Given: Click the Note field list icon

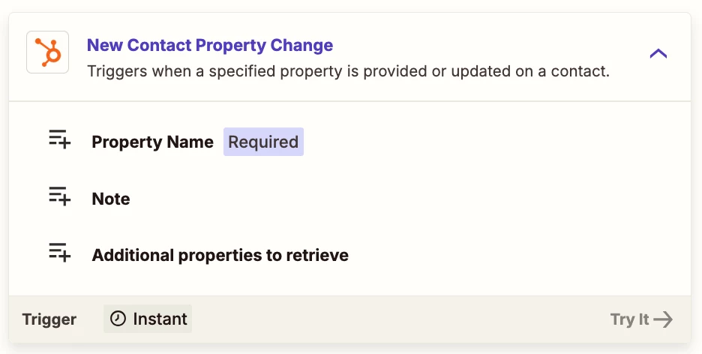Looking at the screenshot, I should point(59,196).
